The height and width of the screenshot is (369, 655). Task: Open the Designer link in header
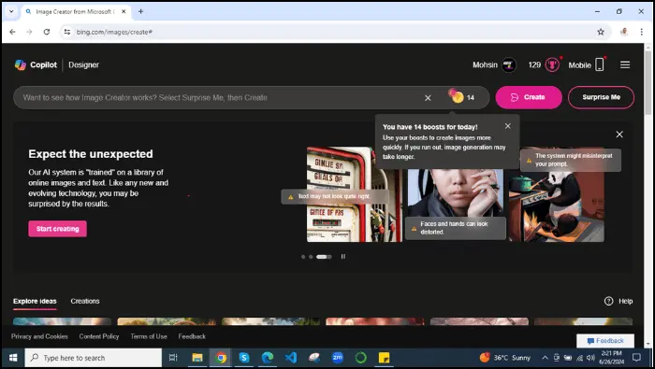tap(83, 64)
